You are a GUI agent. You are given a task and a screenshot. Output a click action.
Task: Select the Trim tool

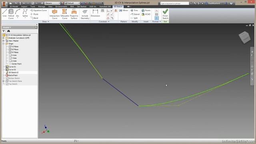[x=134, y=10]
